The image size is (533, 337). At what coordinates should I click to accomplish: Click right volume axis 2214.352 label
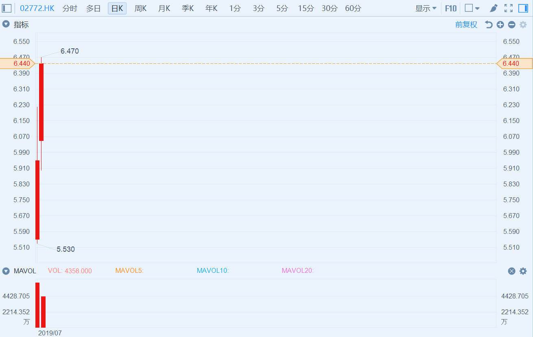click(515, 312)
